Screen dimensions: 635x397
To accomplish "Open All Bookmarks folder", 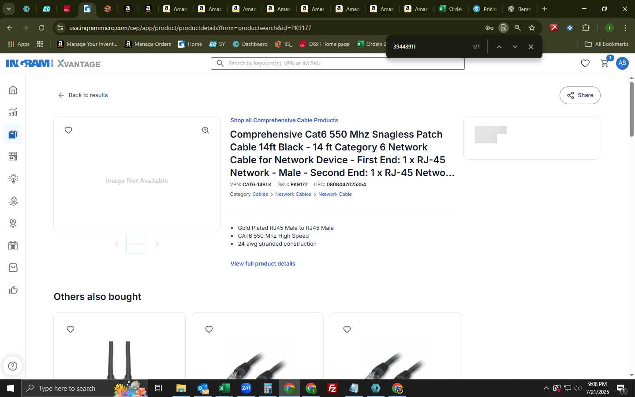I will pyautogui.click(x=606, y=44).
